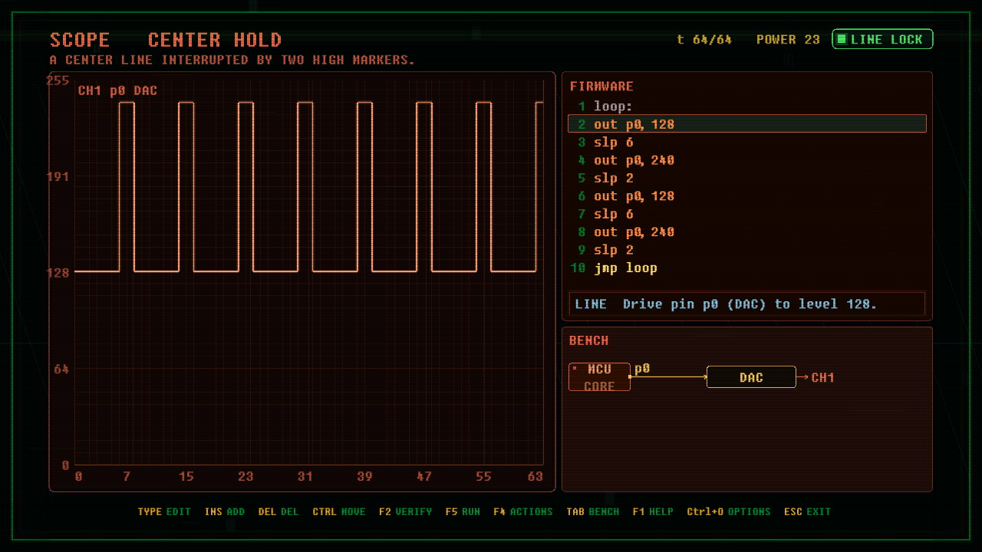The width and height of the screenshot is (982, 552).
Task: Click the 64 y-axis label
Action: click(61, 369)
